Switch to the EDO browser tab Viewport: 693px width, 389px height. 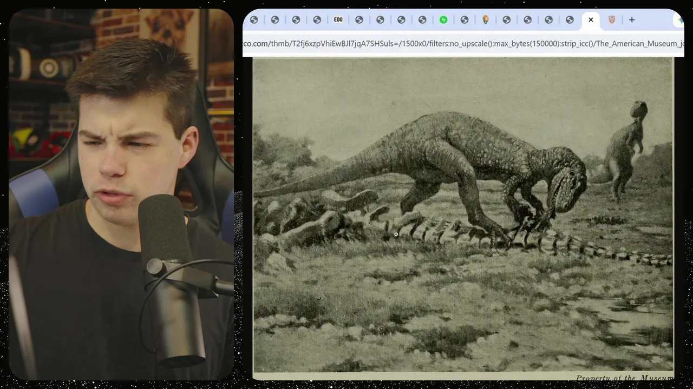click(338, 20)
